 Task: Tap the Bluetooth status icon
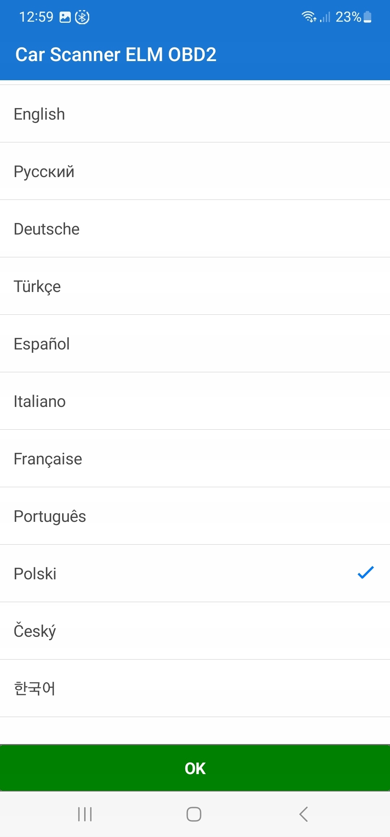click(x=82, y=17)
